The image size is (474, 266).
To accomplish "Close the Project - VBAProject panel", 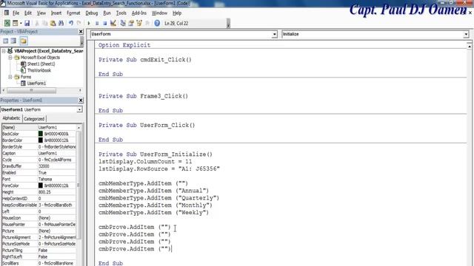I will click(x=81, y=31).
